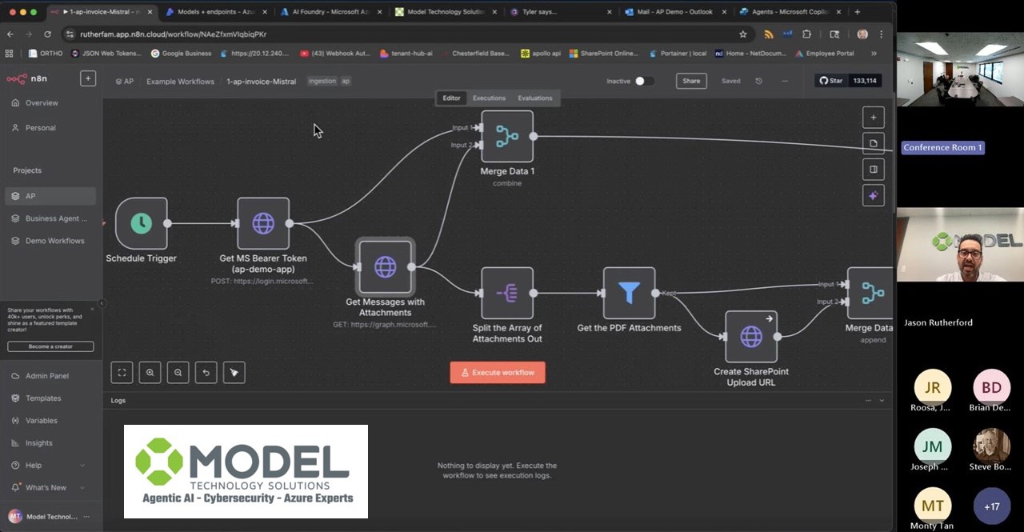Open the Business Agent project
Viewport: 1024px width, 532px height.
pos(51,218)
